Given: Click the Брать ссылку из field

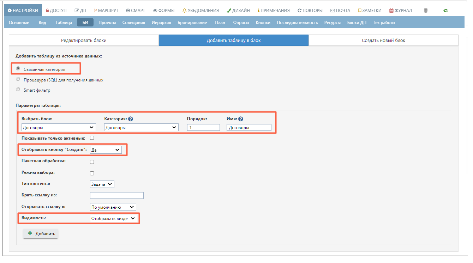Looking at the screenshot, I should coord(117,195).
